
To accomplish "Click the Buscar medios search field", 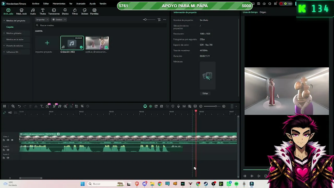I will pos(101,25).
